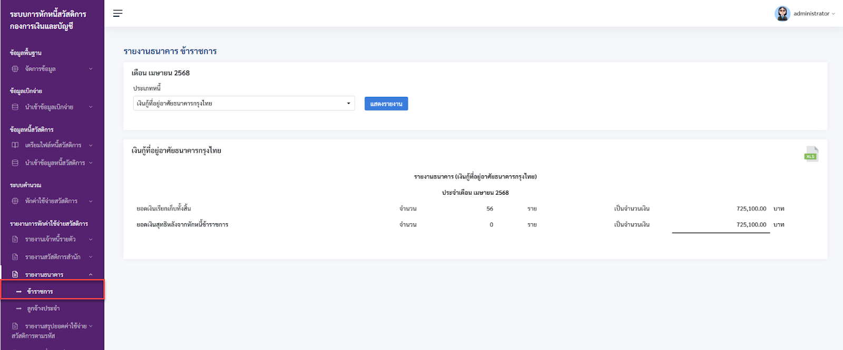Click the administrator avatar picture

[x=782, y=14]
